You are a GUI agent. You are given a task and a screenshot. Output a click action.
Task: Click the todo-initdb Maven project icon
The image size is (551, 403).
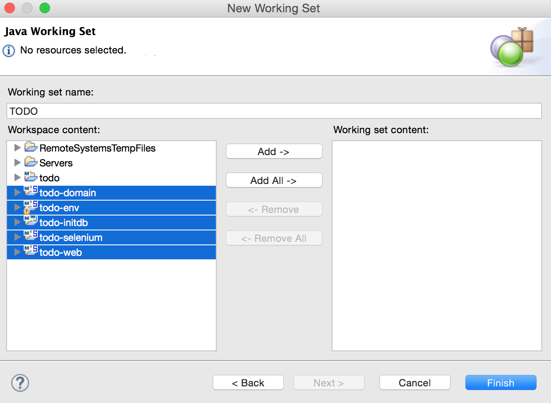[x=30, y=223]
